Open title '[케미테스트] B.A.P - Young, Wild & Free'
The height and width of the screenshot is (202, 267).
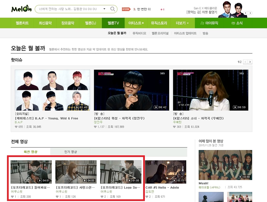[x=46, y=118]
